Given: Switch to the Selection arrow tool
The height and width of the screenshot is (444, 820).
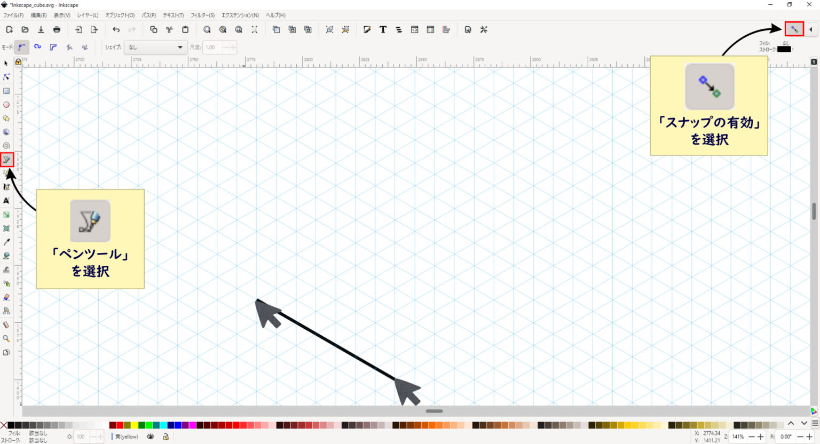Looking at the screenshot, I should point(6,63).
